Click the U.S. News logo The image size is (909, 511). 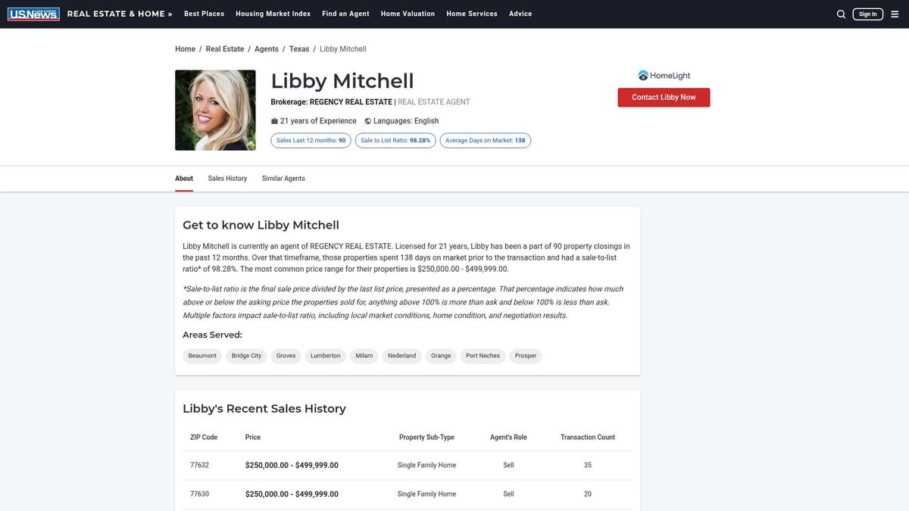point(33,13)
